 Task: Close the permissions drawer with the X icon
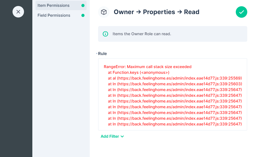point(18,11)
